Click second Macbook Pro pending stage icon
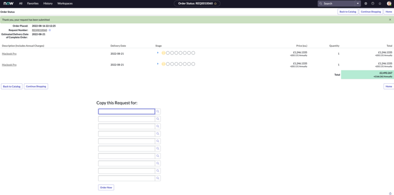The width and height of the screenshot is (394, 195). [164, 64]
